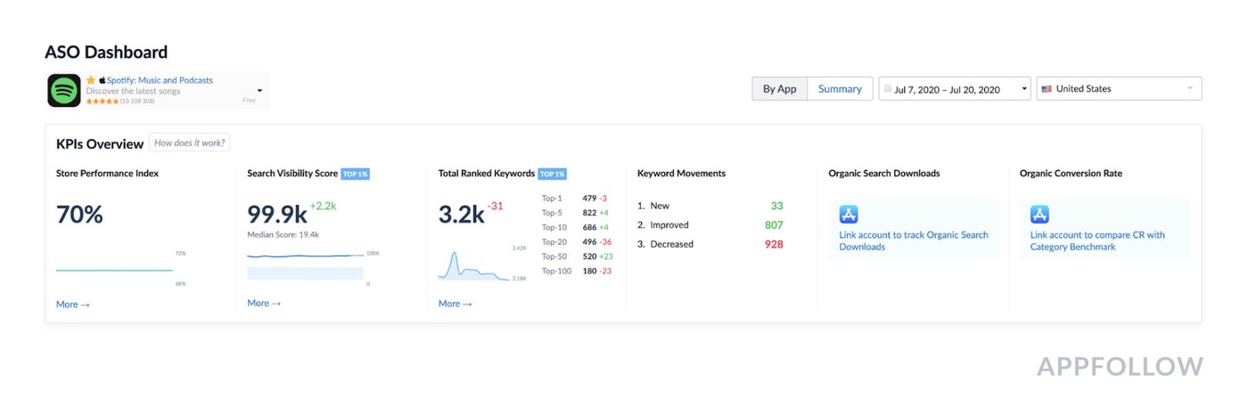The height and width of the screenshot is (398, 1248).
Task: Click the How does it work? button
Action: click(x=189, y=142)
